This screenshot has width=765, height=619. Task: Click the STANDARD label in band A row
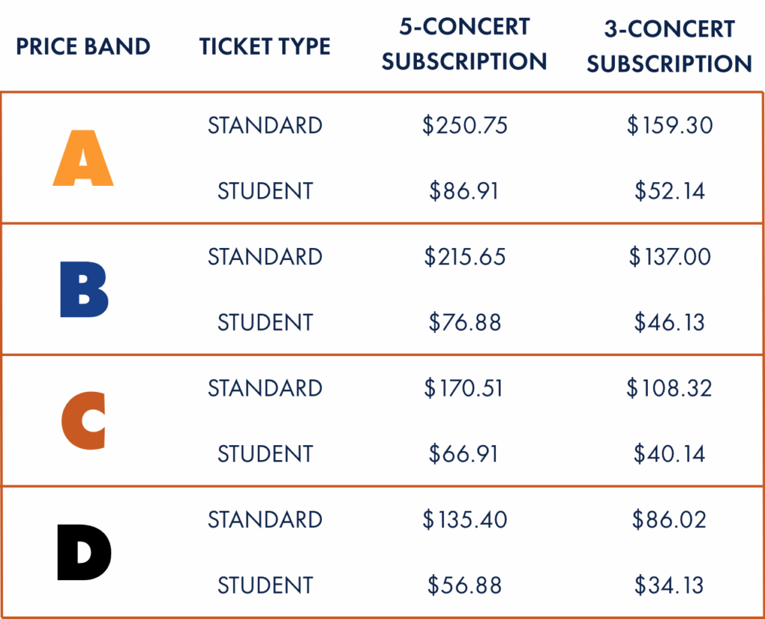tap(265, 125)
